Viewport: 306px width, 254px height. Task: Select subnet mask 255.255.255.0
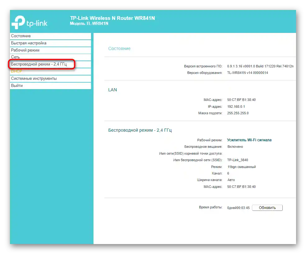click(238, 113)
